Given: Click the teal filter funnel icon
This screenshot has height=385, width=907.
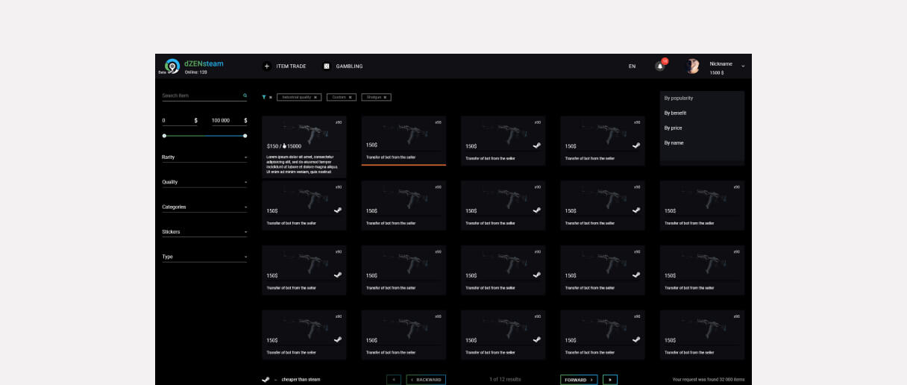Looking at the screenshot, I should [x=263, y=97].
